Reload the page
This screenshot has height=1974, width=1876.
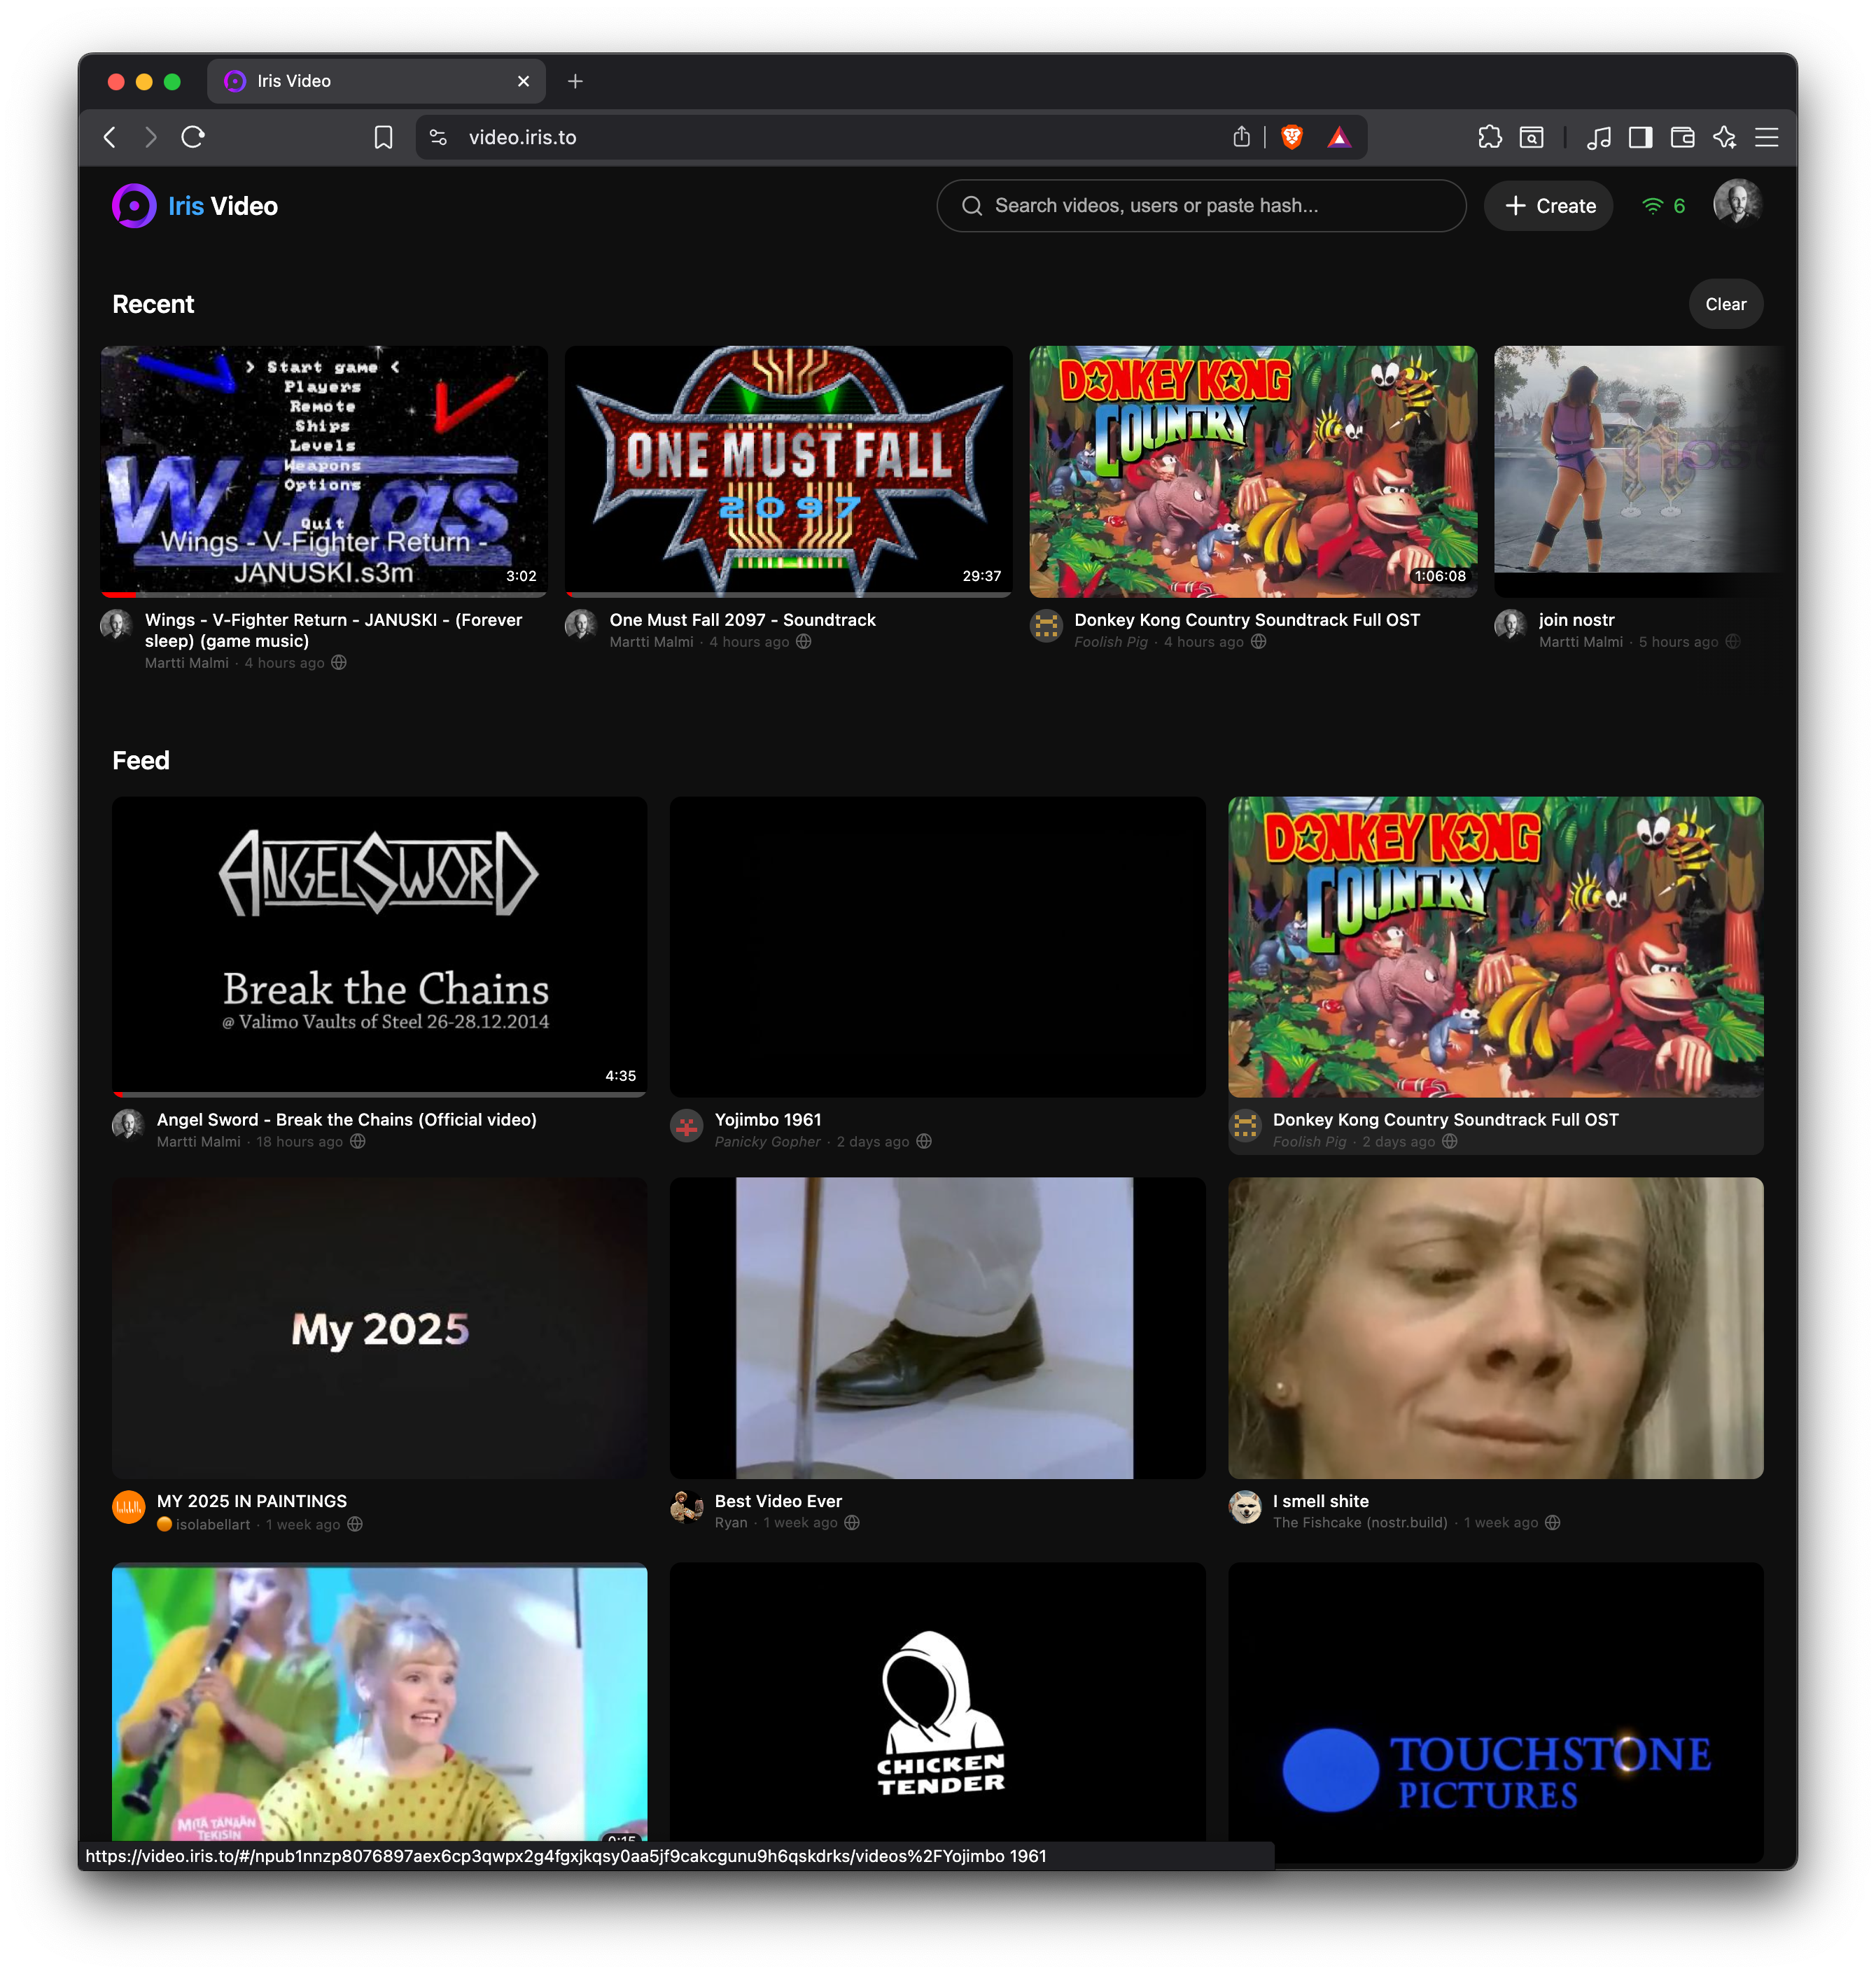[193, 137]
